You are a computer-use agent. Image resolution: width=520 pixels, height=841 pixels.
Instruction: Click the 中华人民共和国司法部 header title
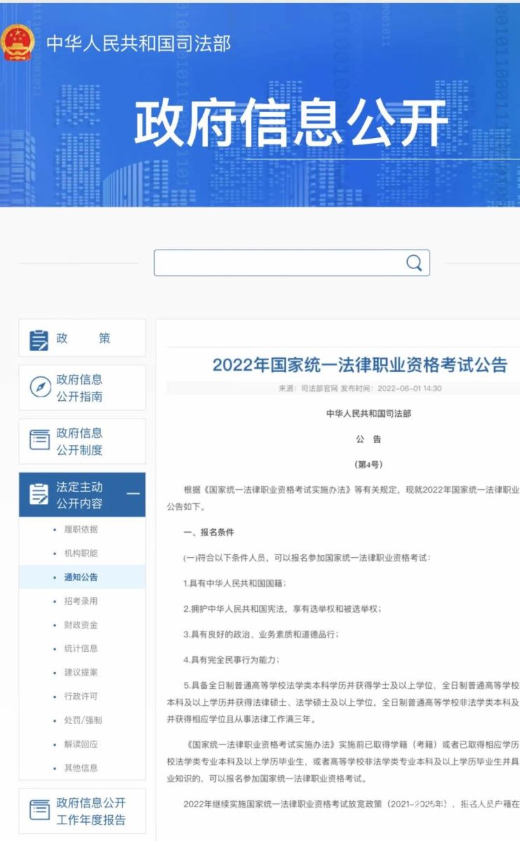coord(138,43)
